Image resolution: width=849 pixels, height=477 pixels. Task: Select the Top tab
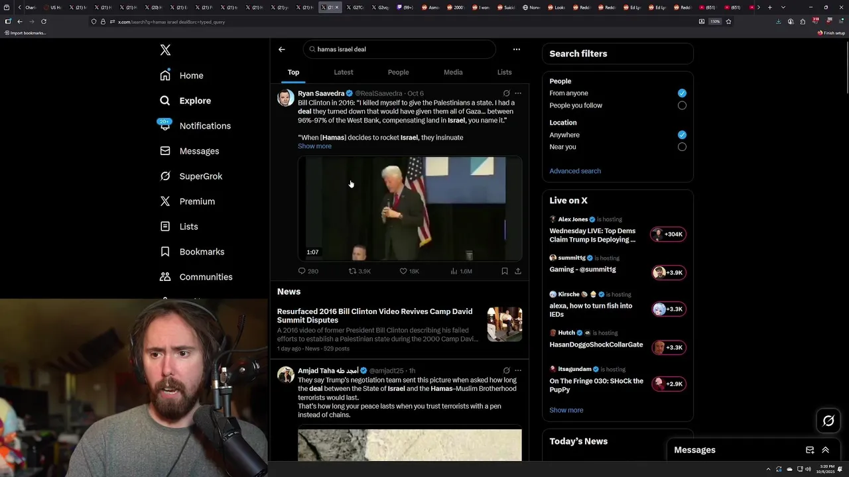293,72
